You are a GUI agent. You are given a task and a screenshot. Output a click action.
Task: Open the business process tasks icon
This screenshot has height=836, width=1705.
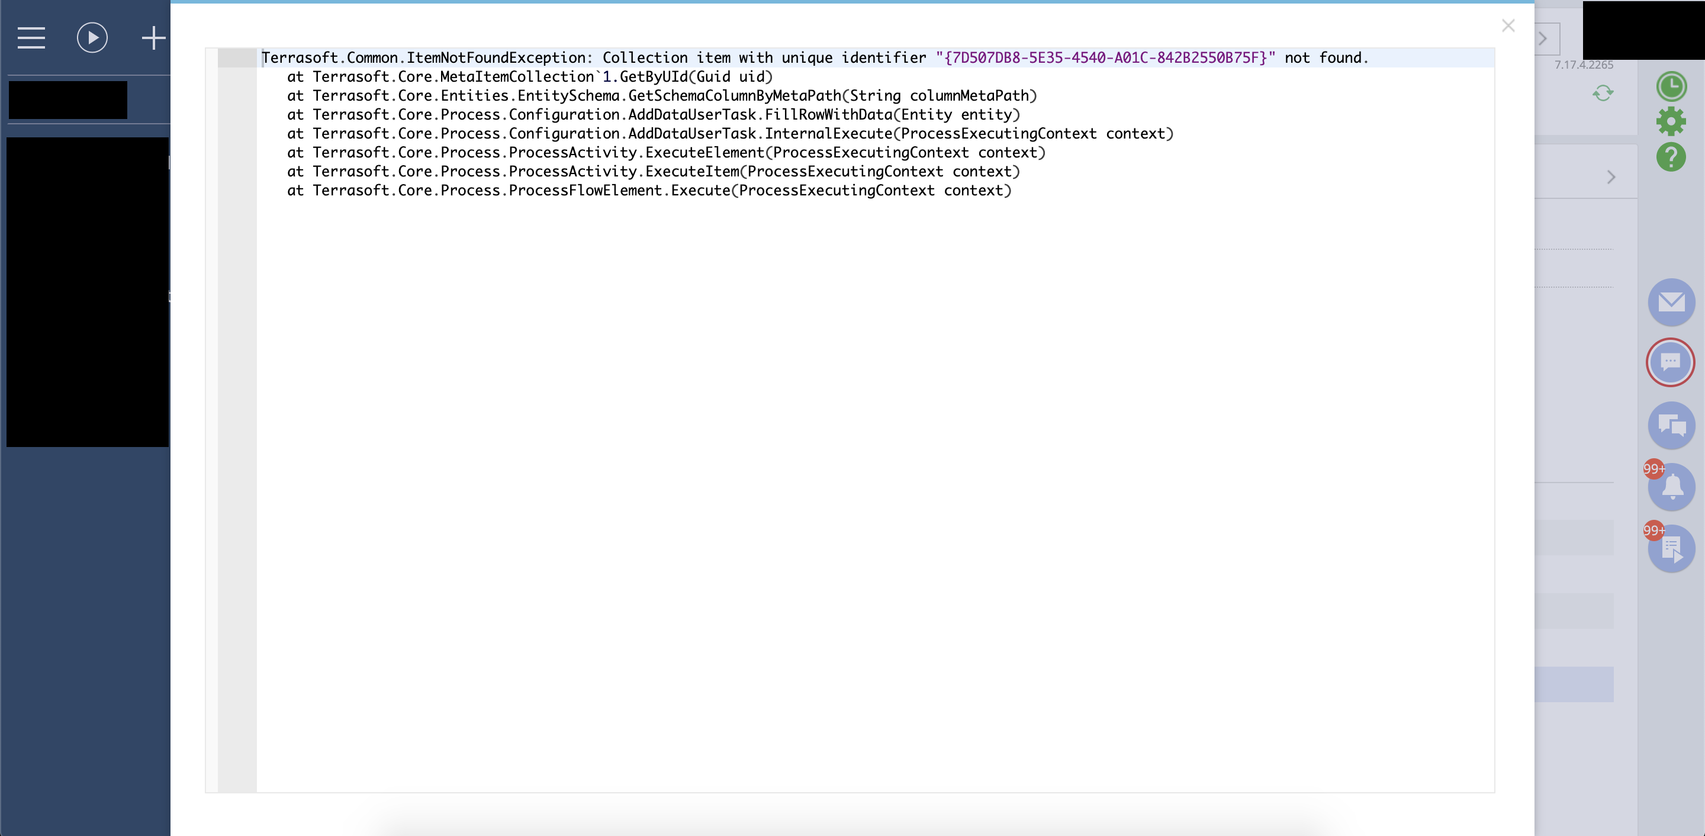point(1671,549)
